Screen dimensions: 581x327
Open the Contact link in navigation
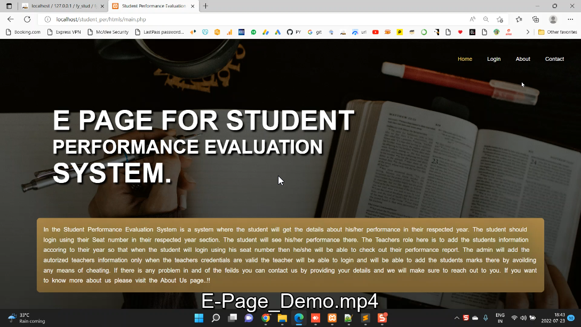pyautogui.click(x=554, y=59)
